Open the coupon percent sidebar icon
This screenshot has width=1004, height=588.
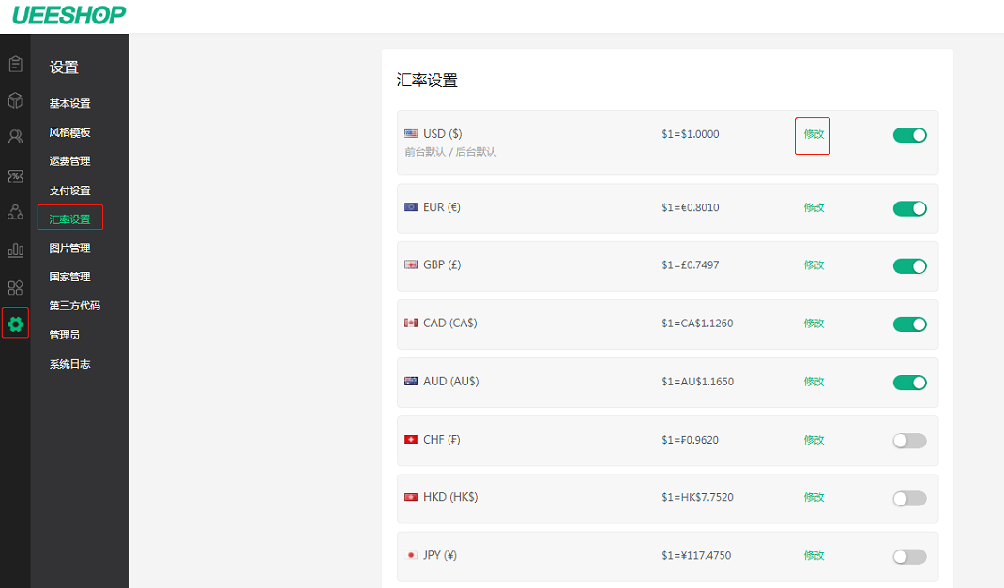point(15,176)
